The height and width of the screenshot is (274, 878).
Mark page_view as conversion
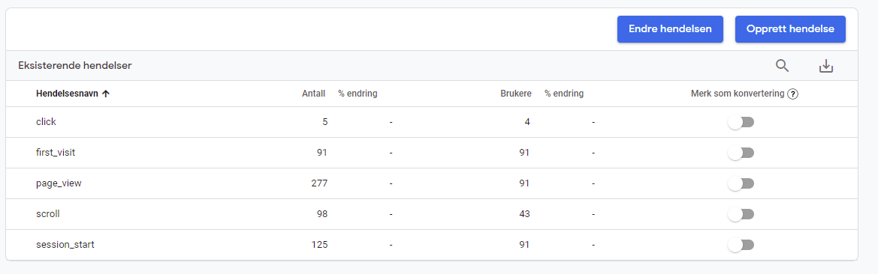(x=741, y=183)
